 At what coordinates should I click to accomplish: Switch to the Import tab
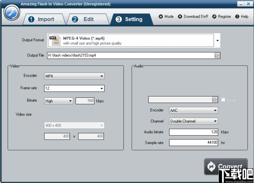point(44,19)
